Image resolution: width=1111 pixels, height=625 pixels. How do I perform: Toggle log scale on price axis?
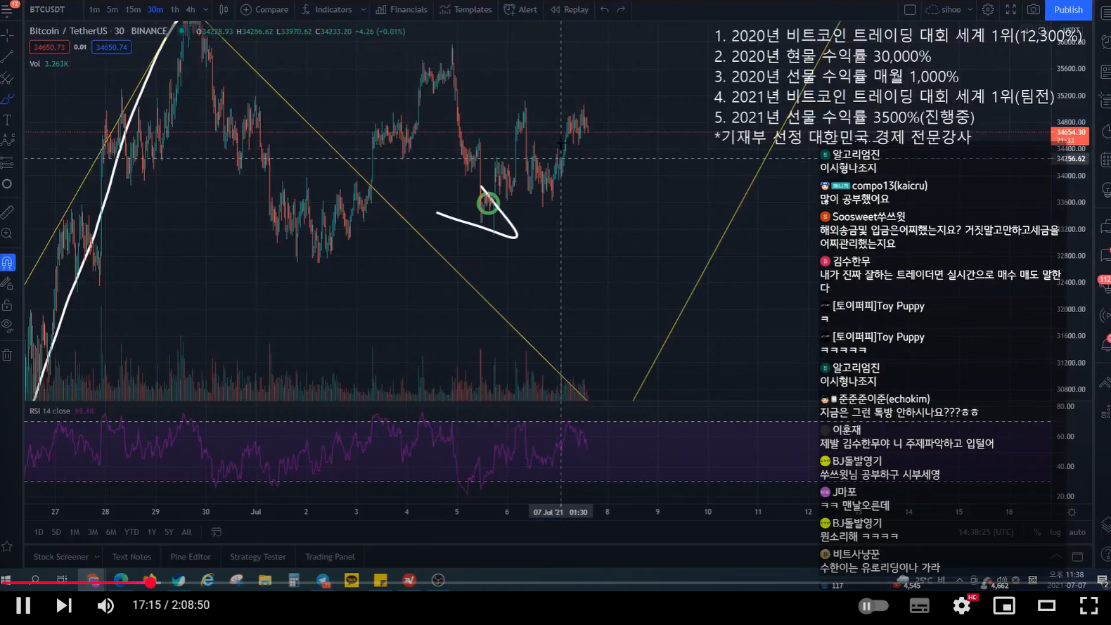point(1055,532)
